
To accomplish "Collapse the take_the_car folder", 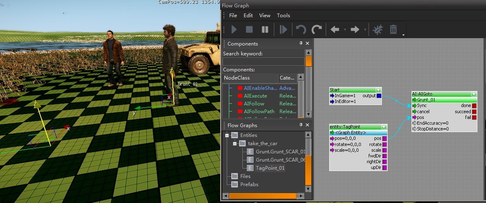I will tap(234, 144).
